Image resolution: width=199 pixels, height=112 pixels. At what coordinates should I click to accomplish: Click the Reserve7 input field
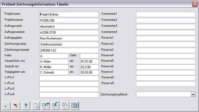(x=166, y=73)
